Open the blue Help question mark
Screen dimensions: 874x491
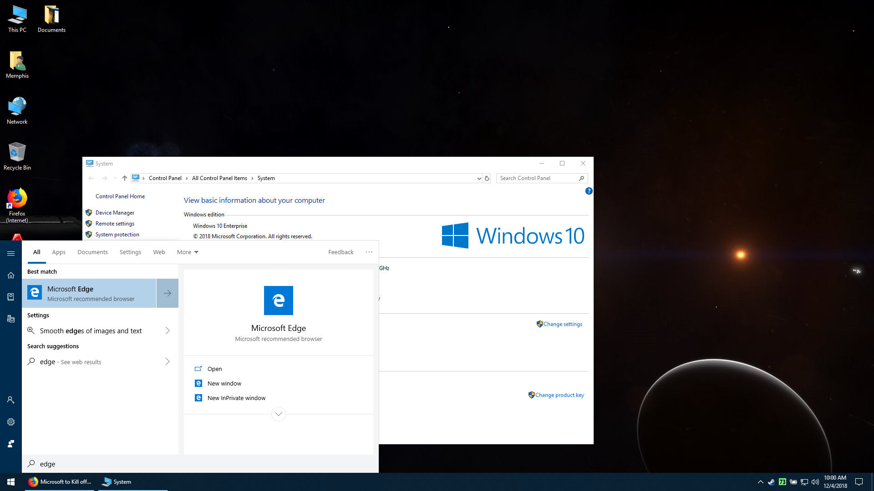pyautogui.click(x=589, y=191)
